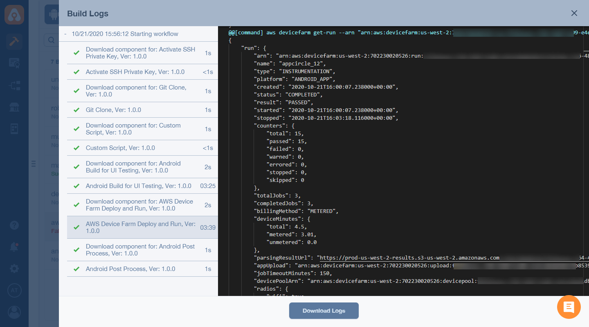589x327 pixels.
Task: Select Download component for AWS Device Farm step
Action: coord(142,205)
